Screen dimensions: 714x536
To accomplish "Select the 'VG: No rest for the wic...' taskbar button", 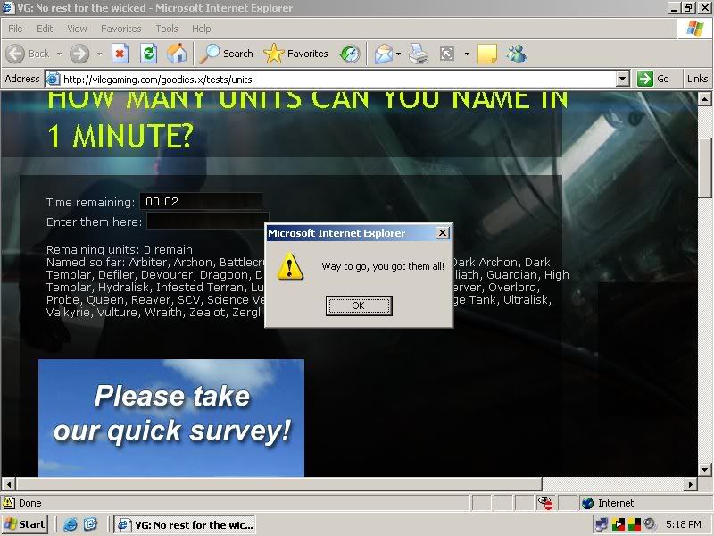I will (185, 525).
